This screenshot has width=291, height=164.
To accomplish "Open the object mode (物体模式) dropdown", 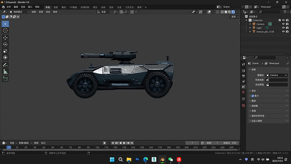I will pyautogui.click(x=19, y=12).
